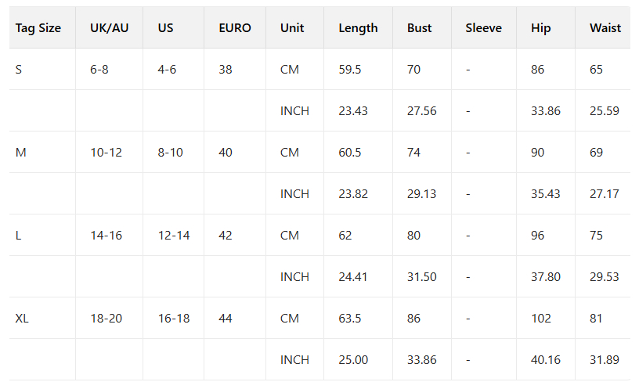Select the Bust column header

419,28
